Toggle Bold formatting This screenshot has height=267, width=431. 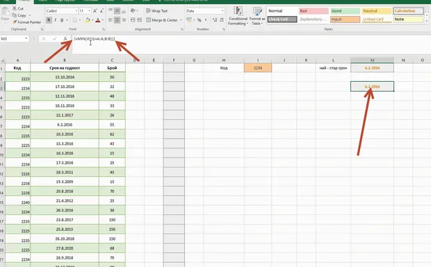[49, 20]
